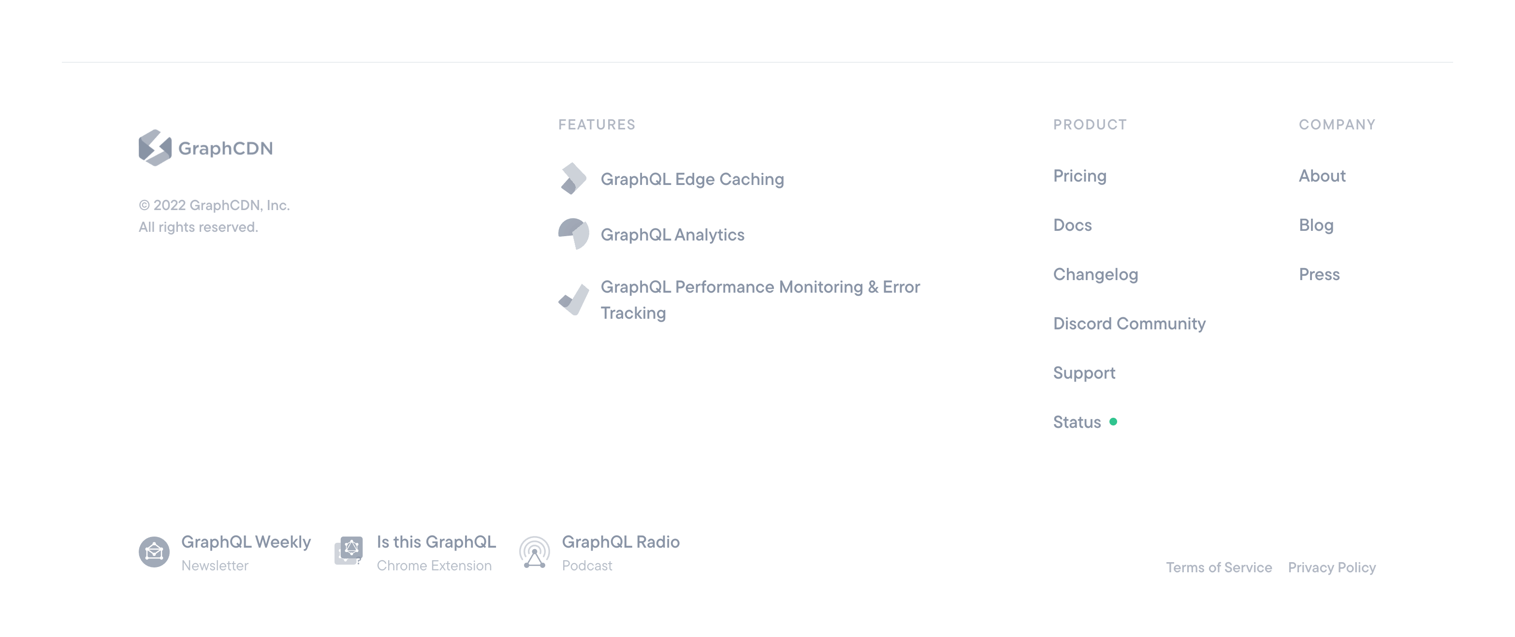Join the Discord Community link
Screen dimensions: 1515x637
1129,324
